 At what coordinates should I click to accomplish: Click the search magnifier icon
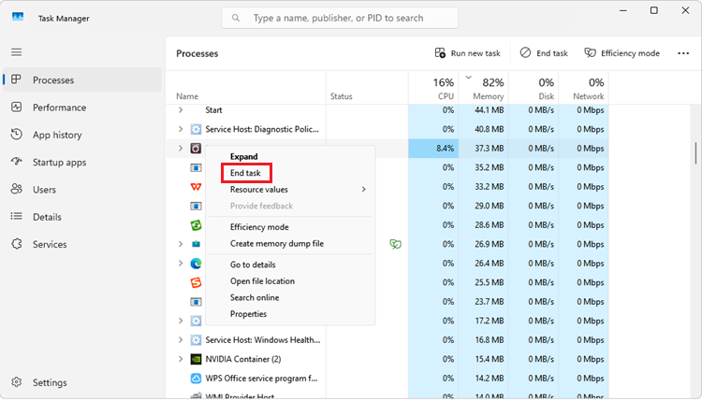[x=236, y=18]
